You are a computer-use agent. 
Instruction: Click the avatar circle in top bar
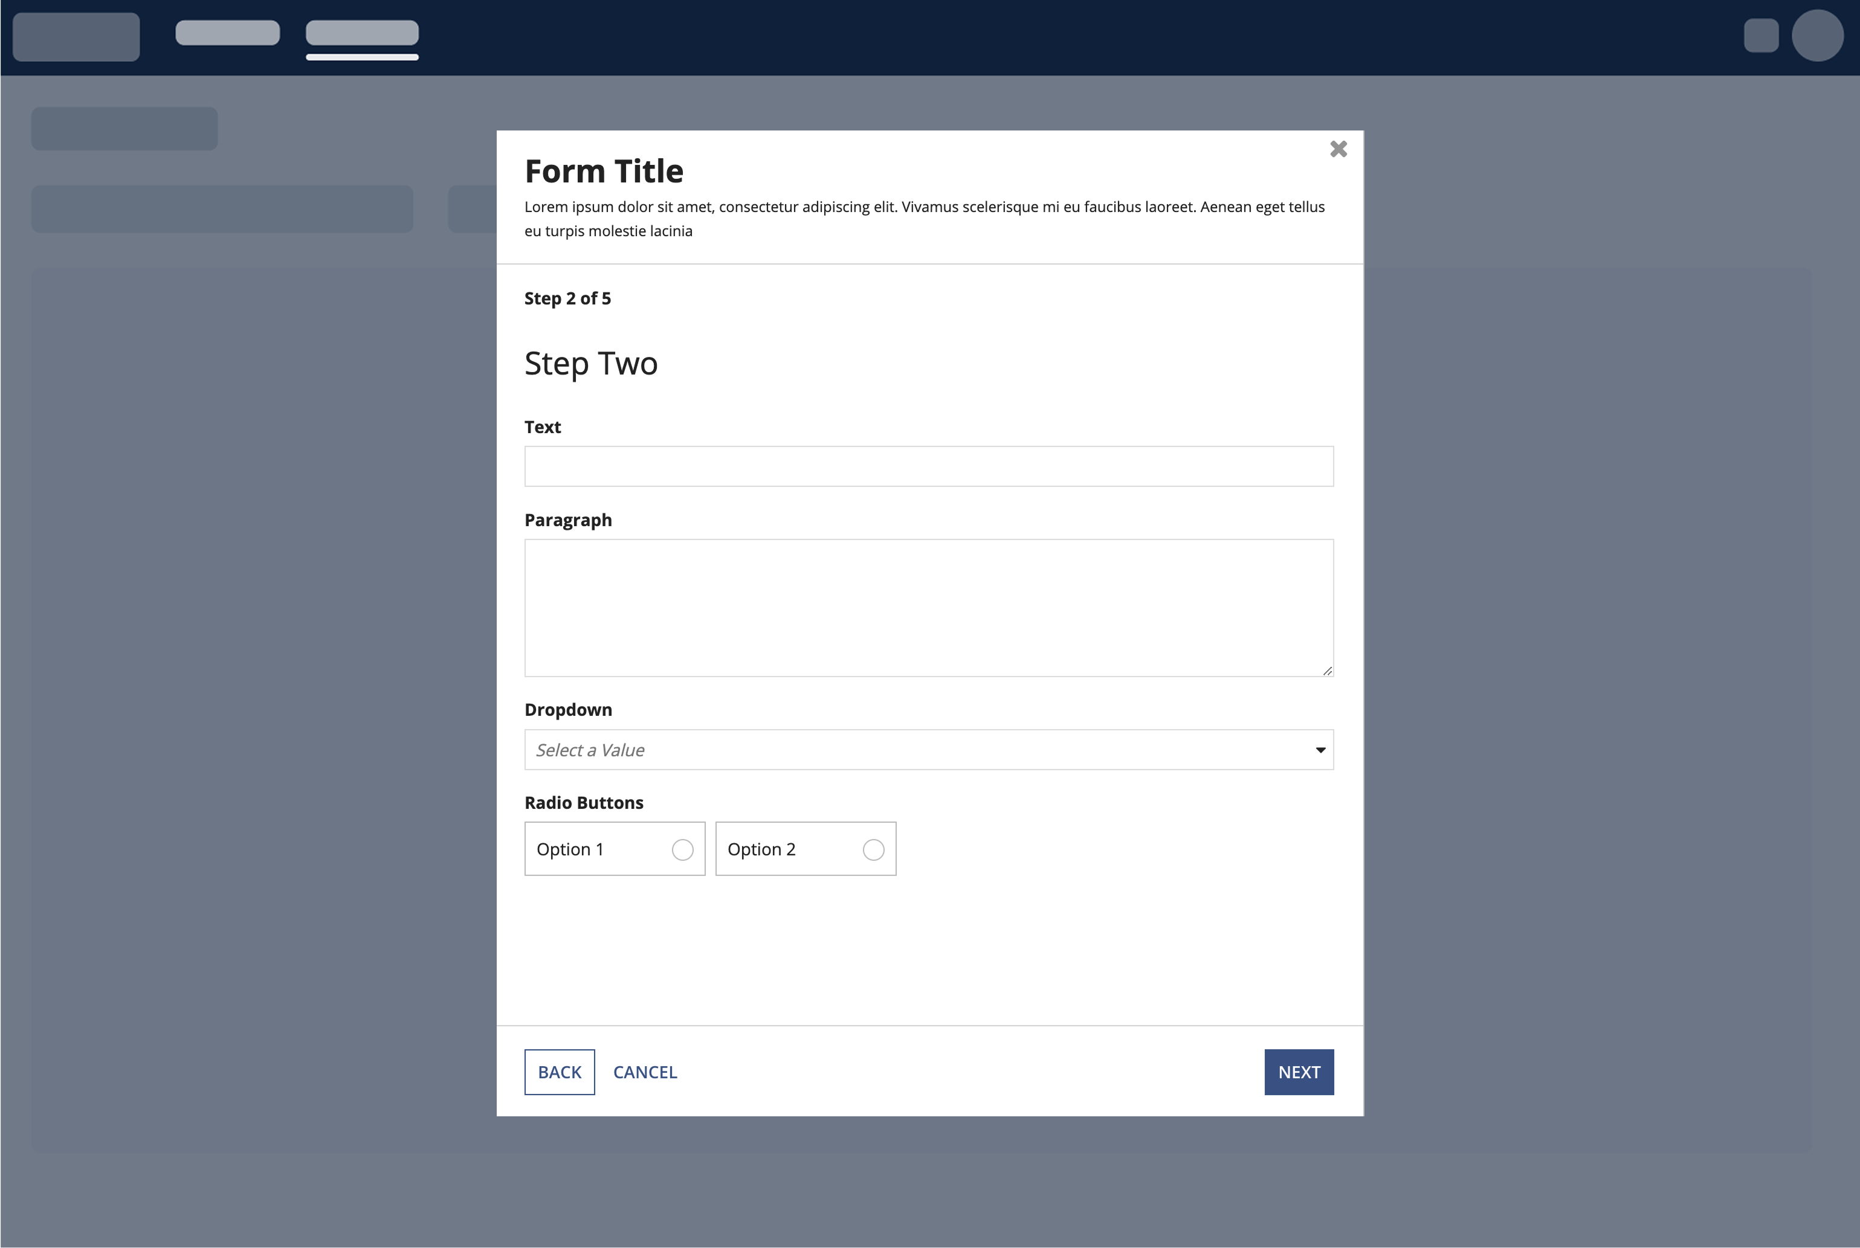(x=1817, y=36)
